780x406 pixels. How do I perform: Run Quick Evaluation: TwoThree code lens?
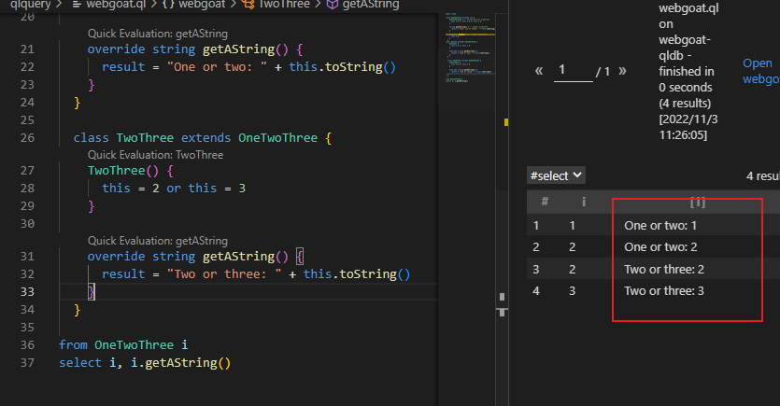[x=155, y=155]
